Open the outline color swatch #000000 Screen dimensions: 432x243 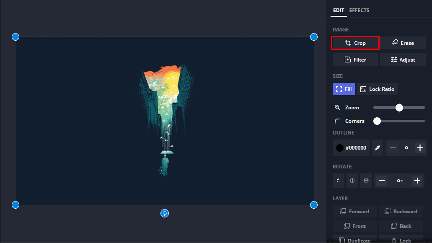click(x=351, y=148)
